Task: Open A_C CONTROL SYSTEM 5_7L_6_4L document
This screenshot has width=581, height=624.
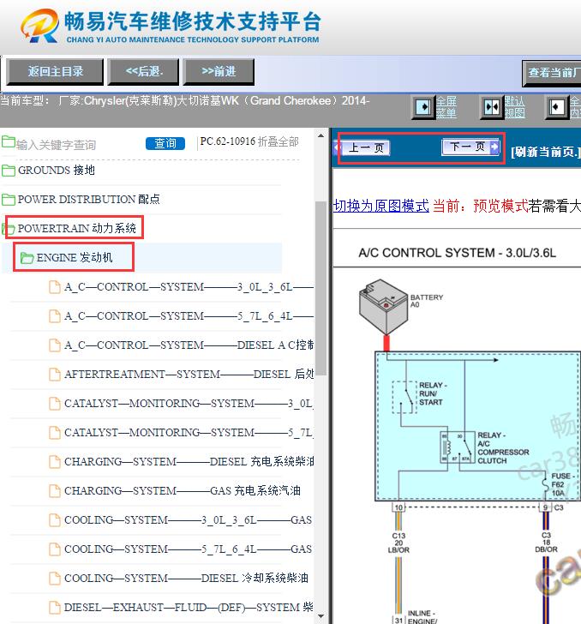Action: point(189,316)
